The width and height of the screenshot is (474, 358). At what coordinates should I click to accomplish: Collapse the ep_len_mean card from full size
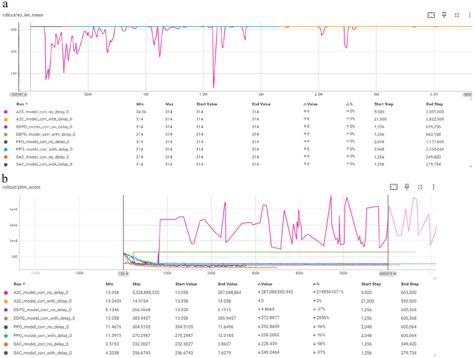457,15
